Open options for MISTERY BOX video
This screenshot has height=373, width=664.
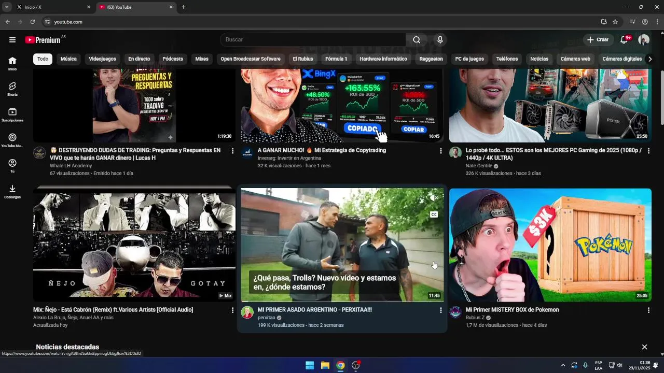[x=648, y=310]
